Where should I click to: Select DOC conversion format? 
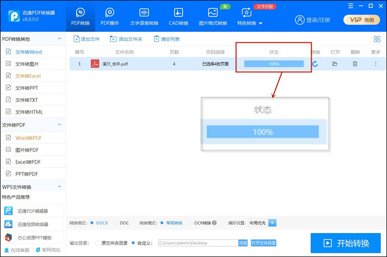click(x=121, y=223)
